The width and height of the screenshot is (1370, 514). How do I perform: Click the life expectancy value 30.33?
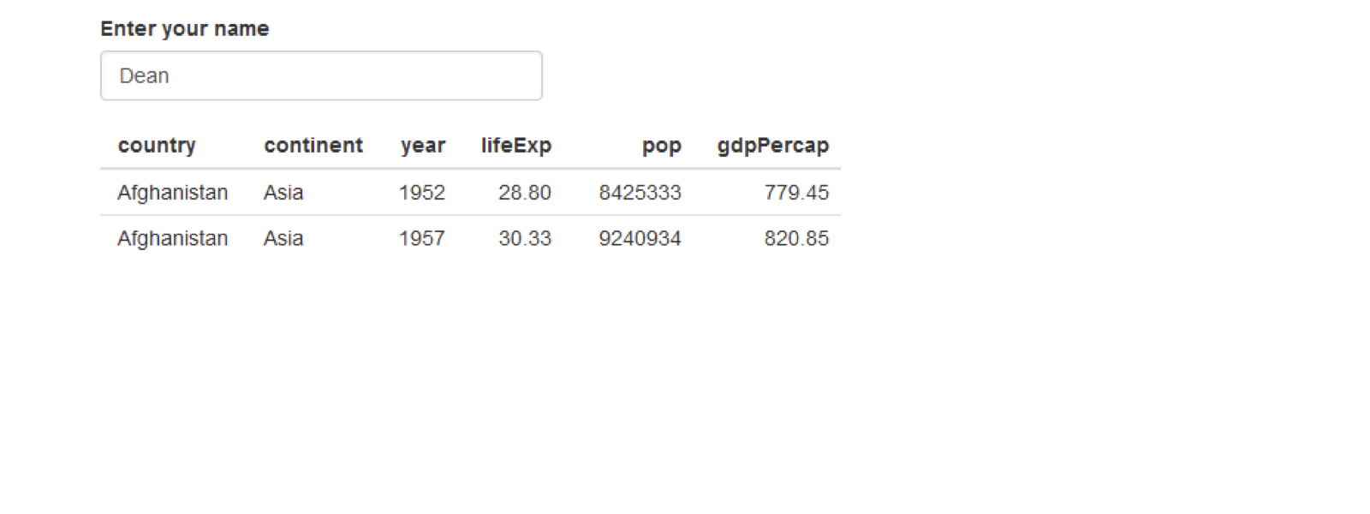(525, 238)
